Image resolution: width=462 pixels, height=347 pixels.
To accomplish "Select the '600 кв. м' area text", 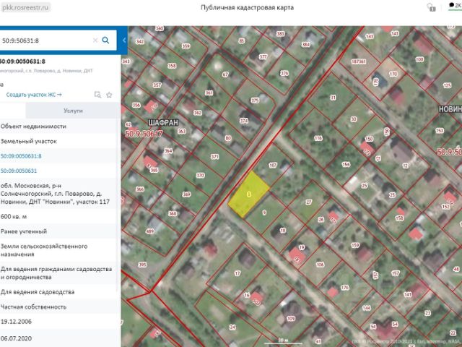I will 14,216.
